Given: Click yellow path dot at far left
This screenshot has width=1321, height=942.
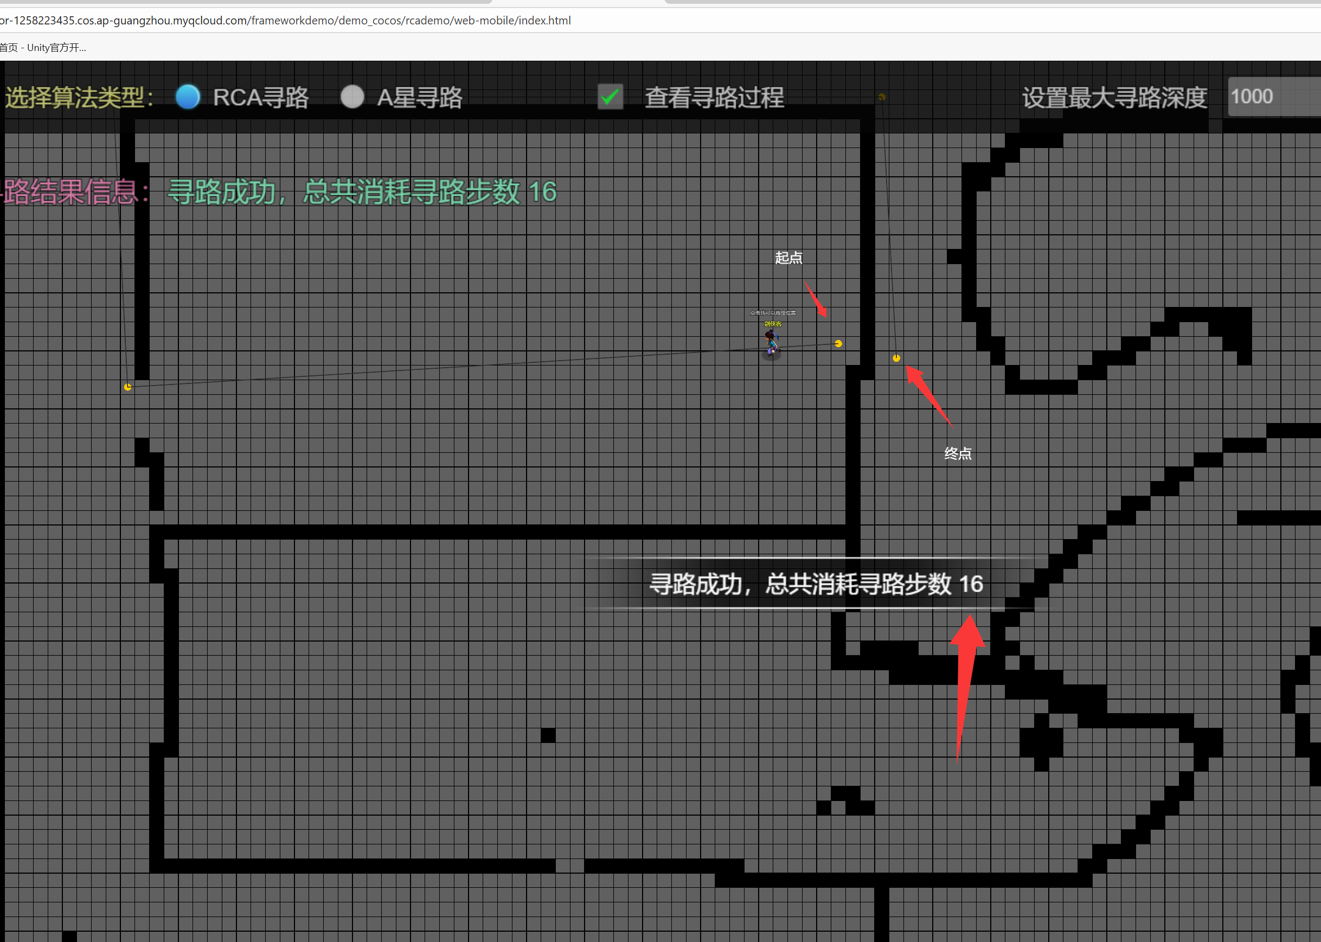Looking at the screenshot, I should point(127,387).
